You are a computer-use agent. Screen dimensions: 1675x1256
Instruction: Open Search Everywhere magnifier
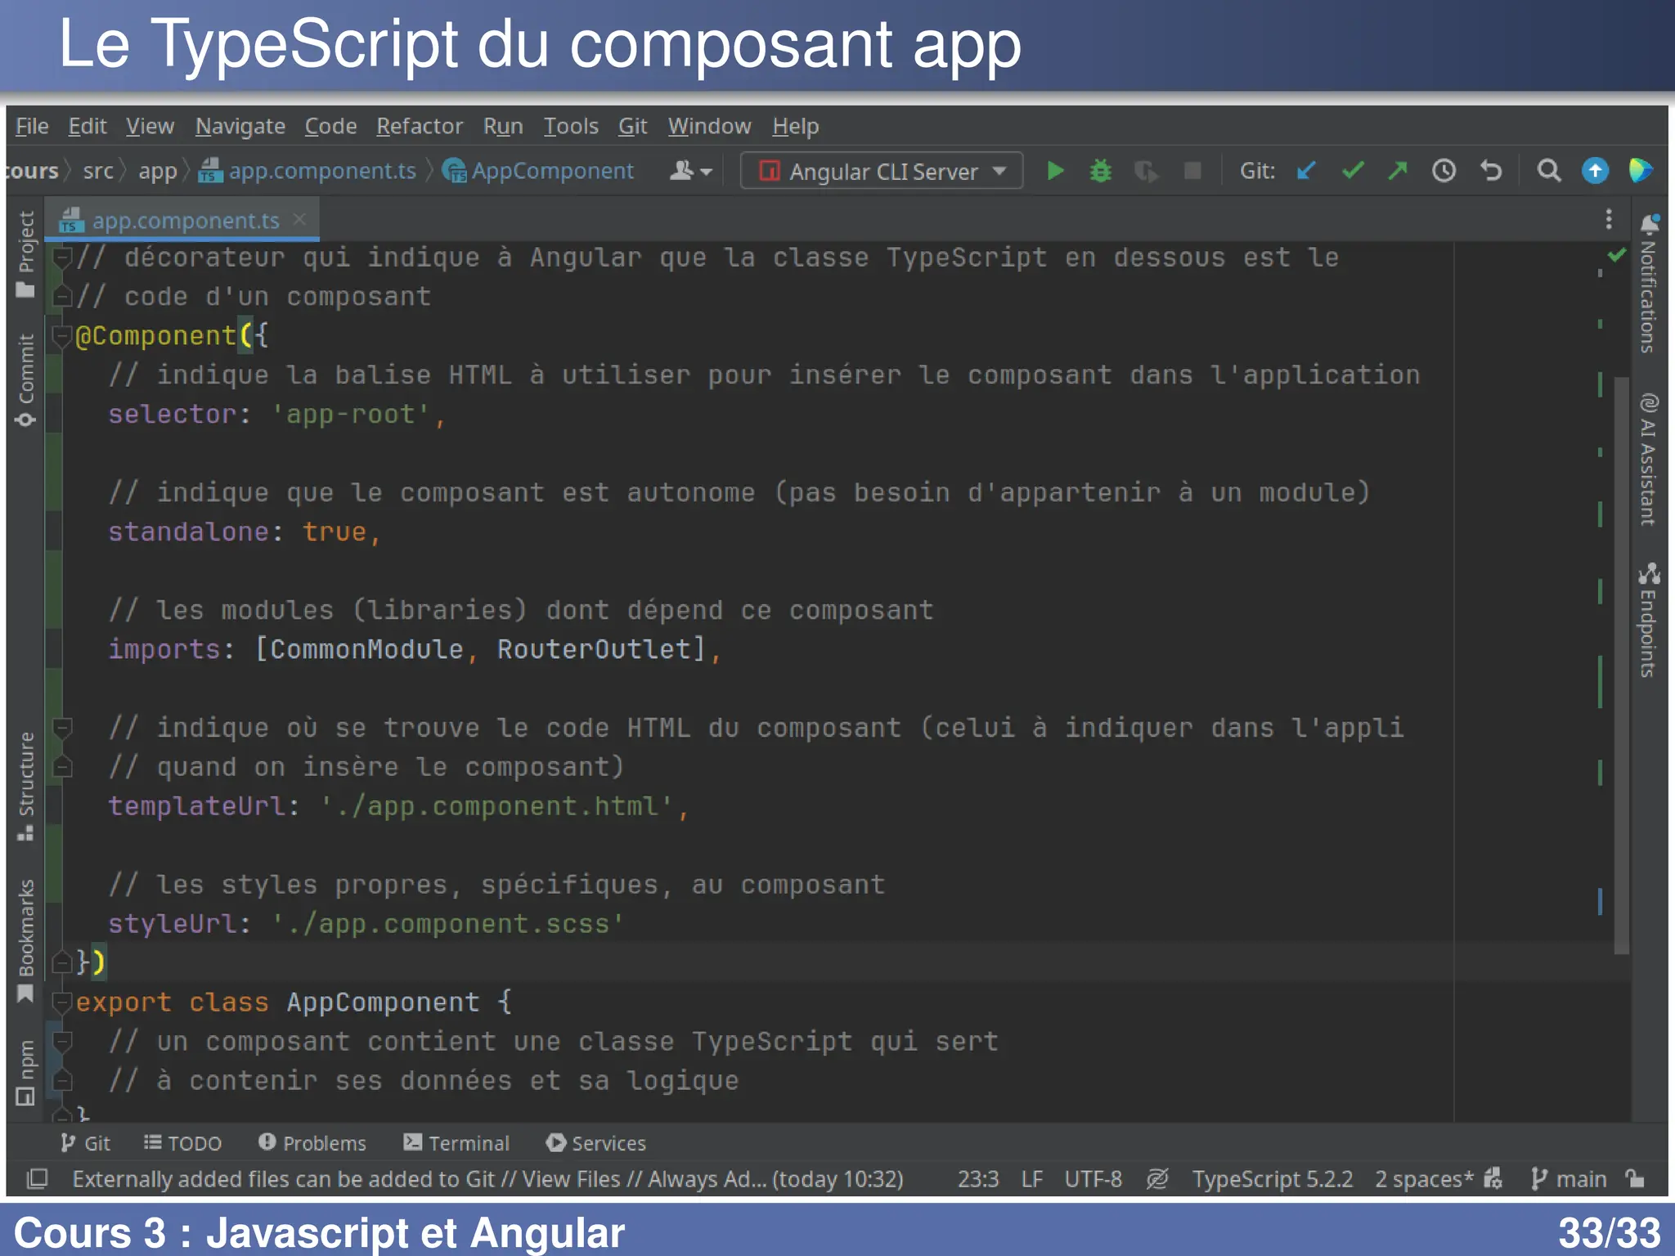click(1548, 171)
